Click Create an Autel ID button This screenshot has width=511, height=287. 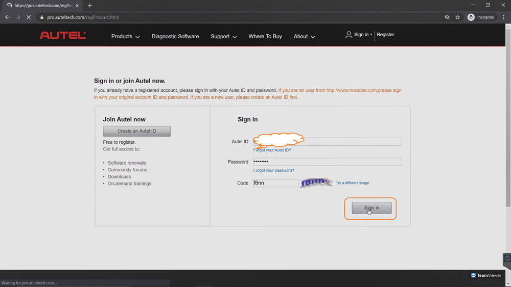click(x=136, y=131)
